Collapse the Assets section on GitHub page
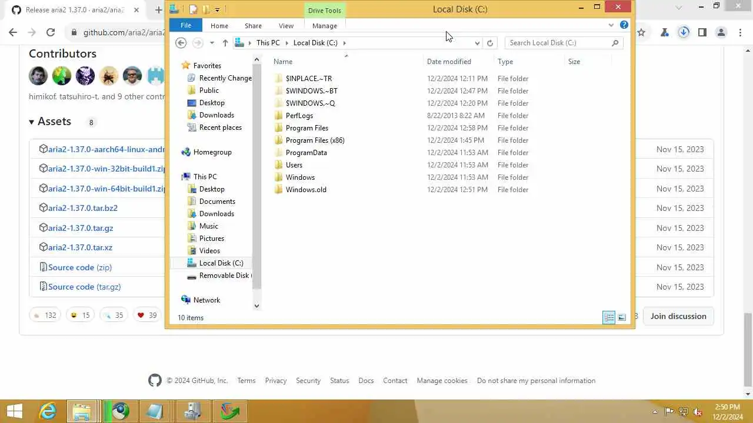753x423 pixels. (x=50, y=122)
